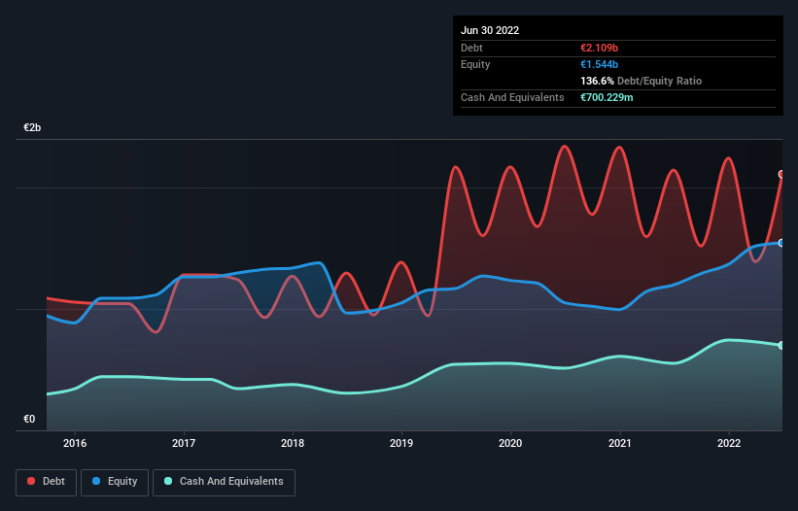Image resolution: width=798 pixels, height=511 pixels.
Task: Toggle the Equity series legend button
Action: [115, 482]
